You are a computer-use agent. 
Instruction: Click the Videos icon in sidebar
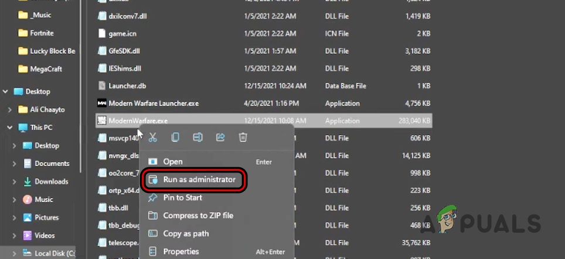point(28,236)
